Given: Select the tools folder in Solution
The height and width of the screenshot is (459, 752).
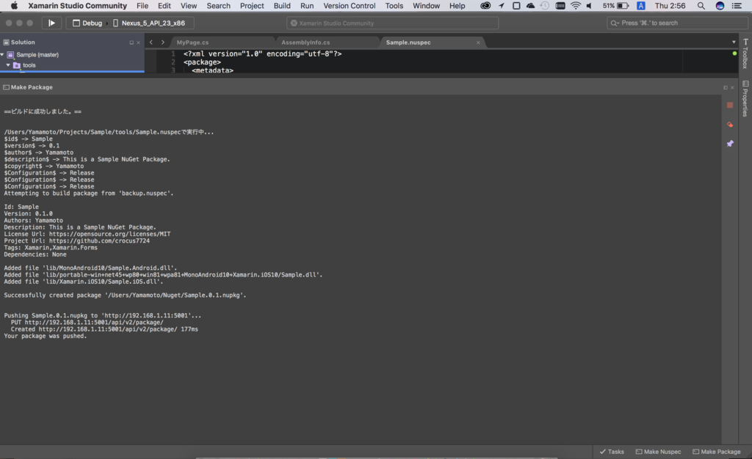Looking at the screenshot, I should coord(29,65).
